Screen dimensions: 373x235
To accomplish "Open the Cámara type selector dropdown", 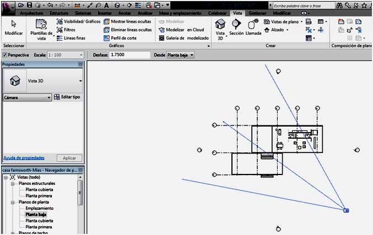I will coord(49,97).
